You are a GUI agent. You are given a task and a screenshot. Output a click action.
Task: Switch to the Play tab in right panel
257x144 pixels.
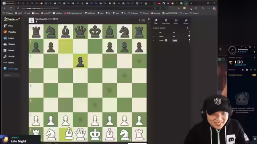coord(156,21)
